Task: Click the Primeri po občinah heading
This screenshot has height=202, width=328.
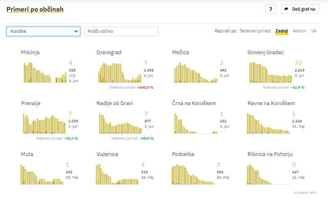Action: point(35,9)
